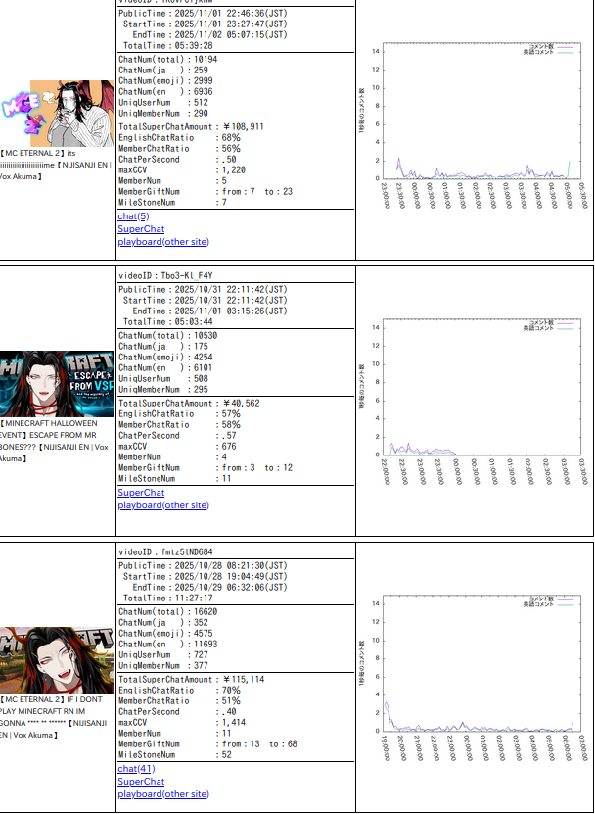Click UniqMemberNum 295 row
Image resolution: width=595 pixels, height=814 pixels.
tap(163, 389)
